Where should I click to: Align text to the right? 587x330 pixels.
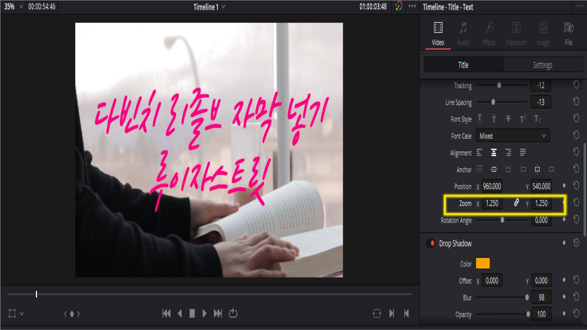[x=508, y=153]
